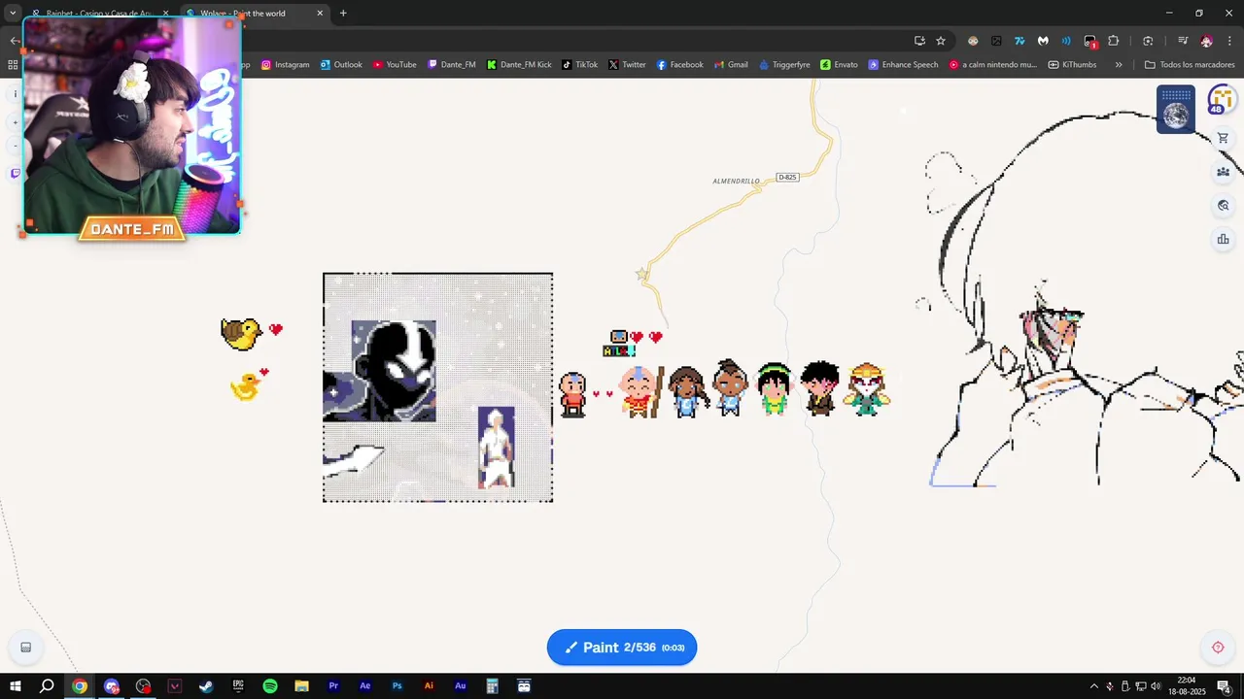Click the volume speaker tray icon

point(1156,686)
